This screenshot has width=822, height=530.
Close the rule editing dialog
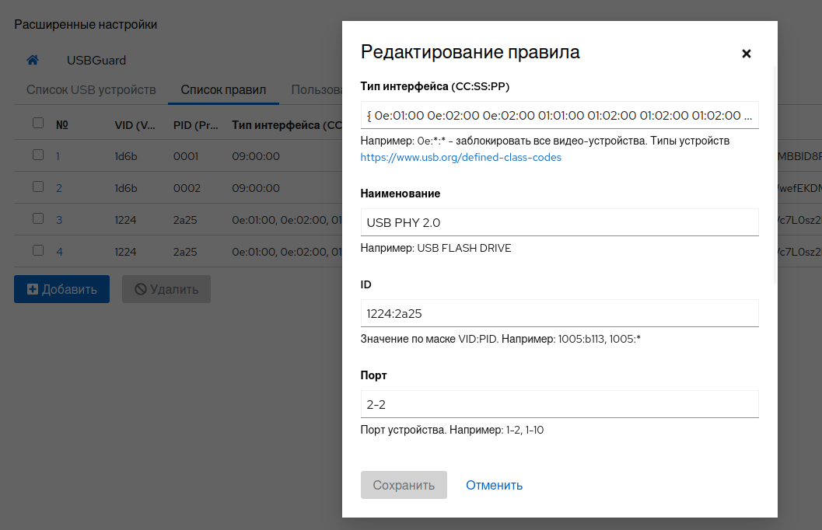point(746,54)
